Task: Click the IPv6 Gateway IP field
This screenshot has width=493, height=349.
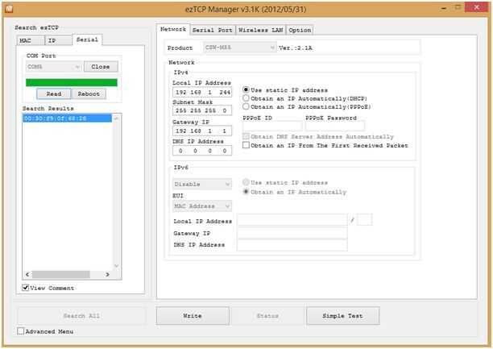Action: click(x=292, y=233)
